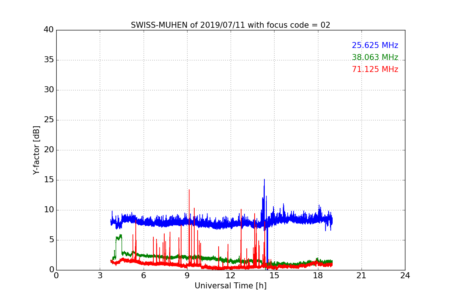Screen dimensions: 450x300
Task: Click the Y-factor [dB] axis label
Action: tap(36, 150)
